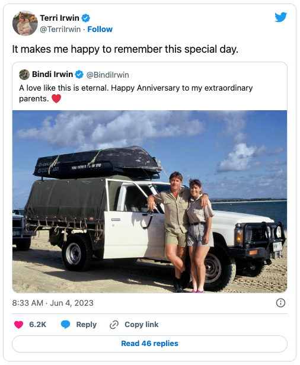Open the Terri Irwin display name
The height and width of the screenshot is (365, 300).
(60, 18)
